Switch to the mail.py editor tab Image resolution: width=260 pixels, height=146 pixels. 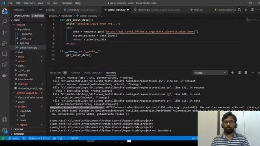click(198, 10)
